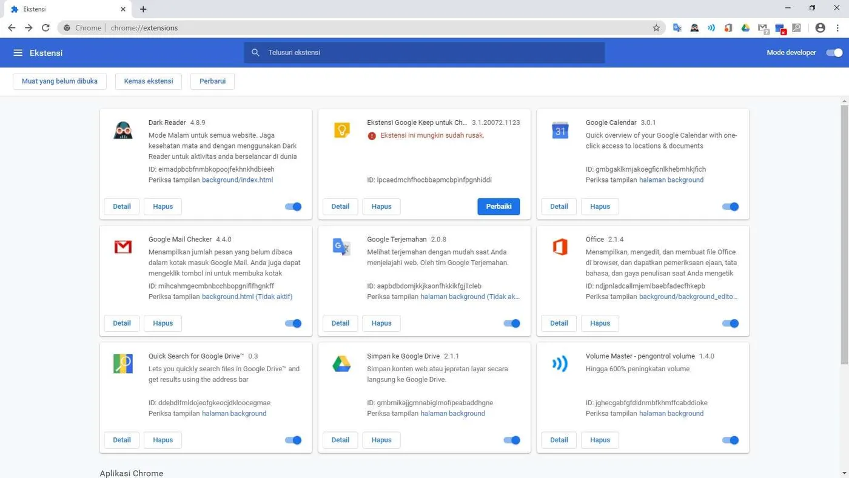849x478 pixels.
Task: Open the Google Mail Checker toolbar icon
Action: point(763,28)
